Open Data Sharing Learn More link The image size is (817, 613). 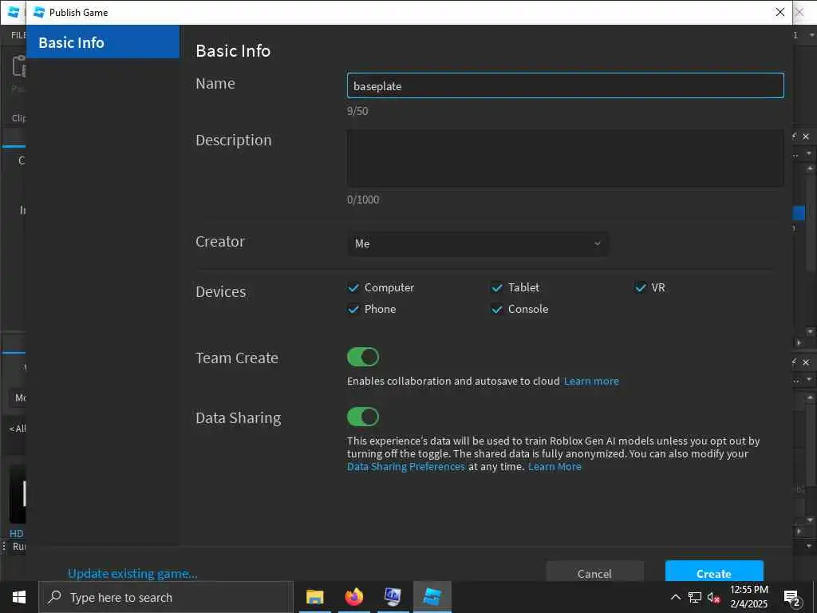point(555,466)
